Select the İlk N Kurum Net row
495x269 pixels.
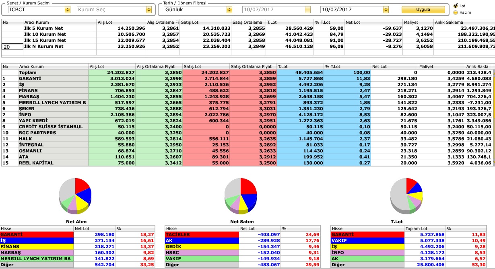[248, 47]
